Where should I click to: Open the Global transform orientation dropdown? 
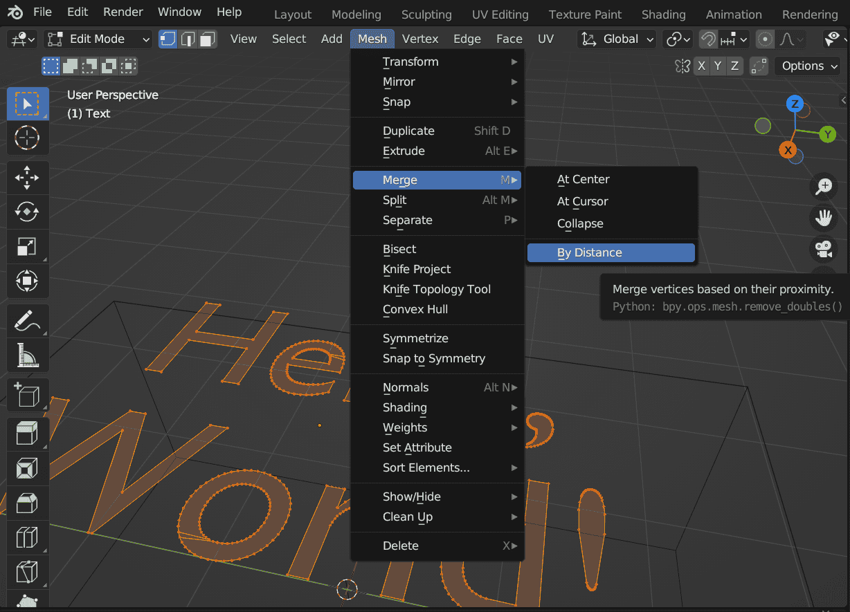pyautogui.click(x=617, y=39)
